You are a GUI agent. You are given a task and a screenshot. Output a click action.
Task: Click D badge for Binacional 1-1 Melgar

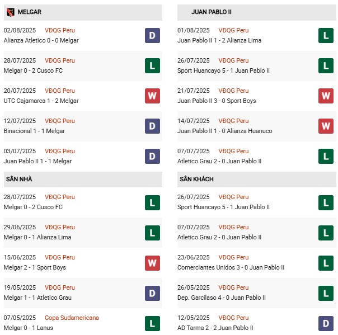coord(152,126)
